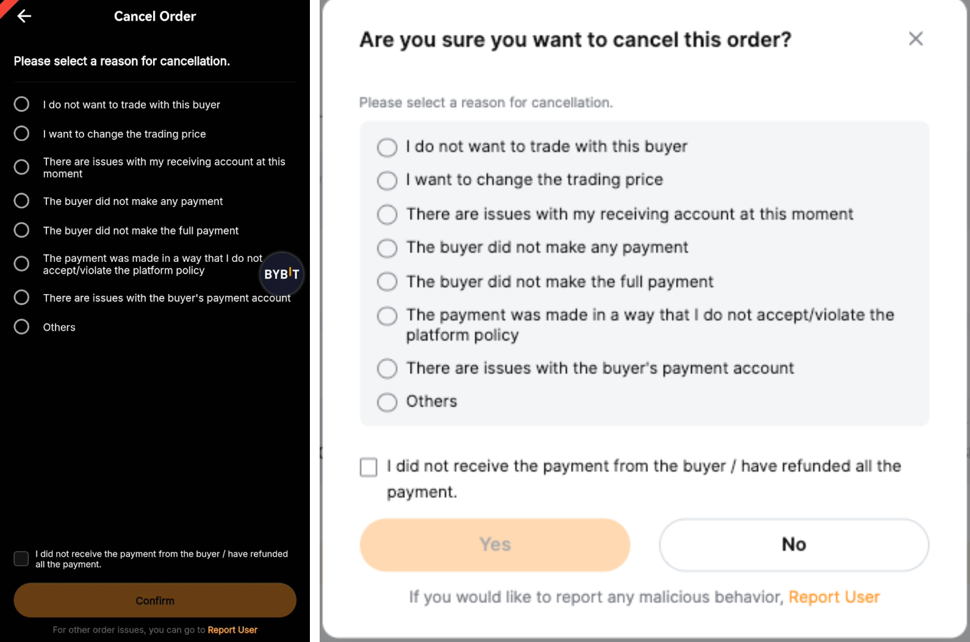Pick 'Others' reason in the dark mobile panel

21,327
